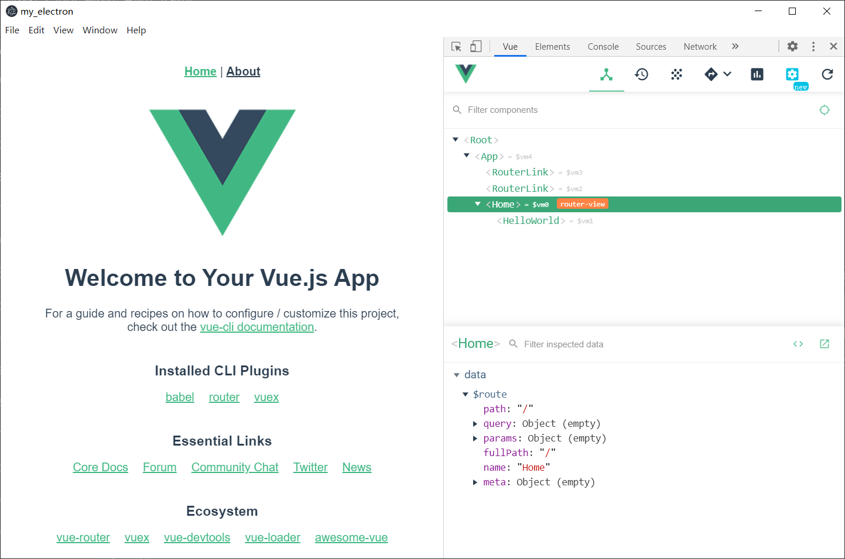The height and width of the screenshot is (559, 845).
Task: Expand the query object arrow
Action: (475, 424)
